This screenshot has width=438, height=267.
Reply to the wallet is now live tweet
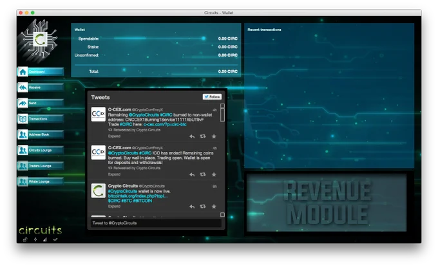(x=192, y=207)
